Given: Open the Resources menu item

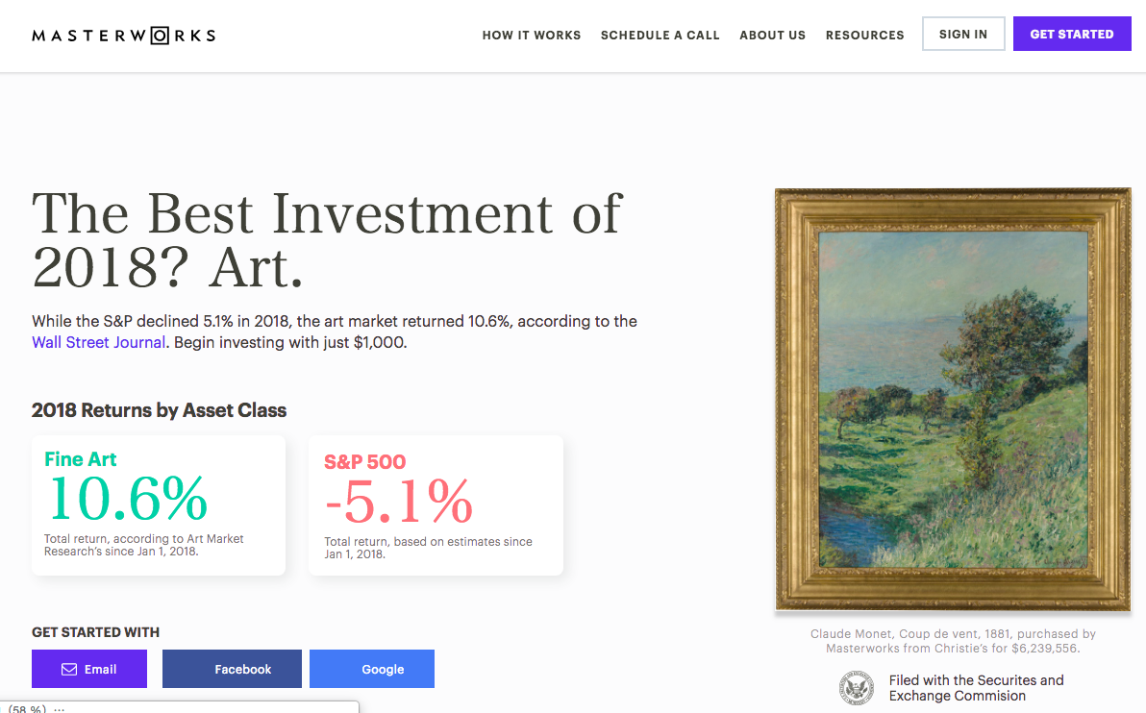Looking at the screenshot, I should pyautogui.click(x=864, y=35).
